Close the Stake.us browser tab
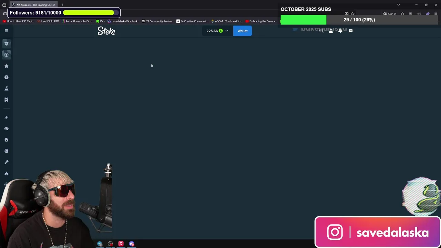 (54, 5)
